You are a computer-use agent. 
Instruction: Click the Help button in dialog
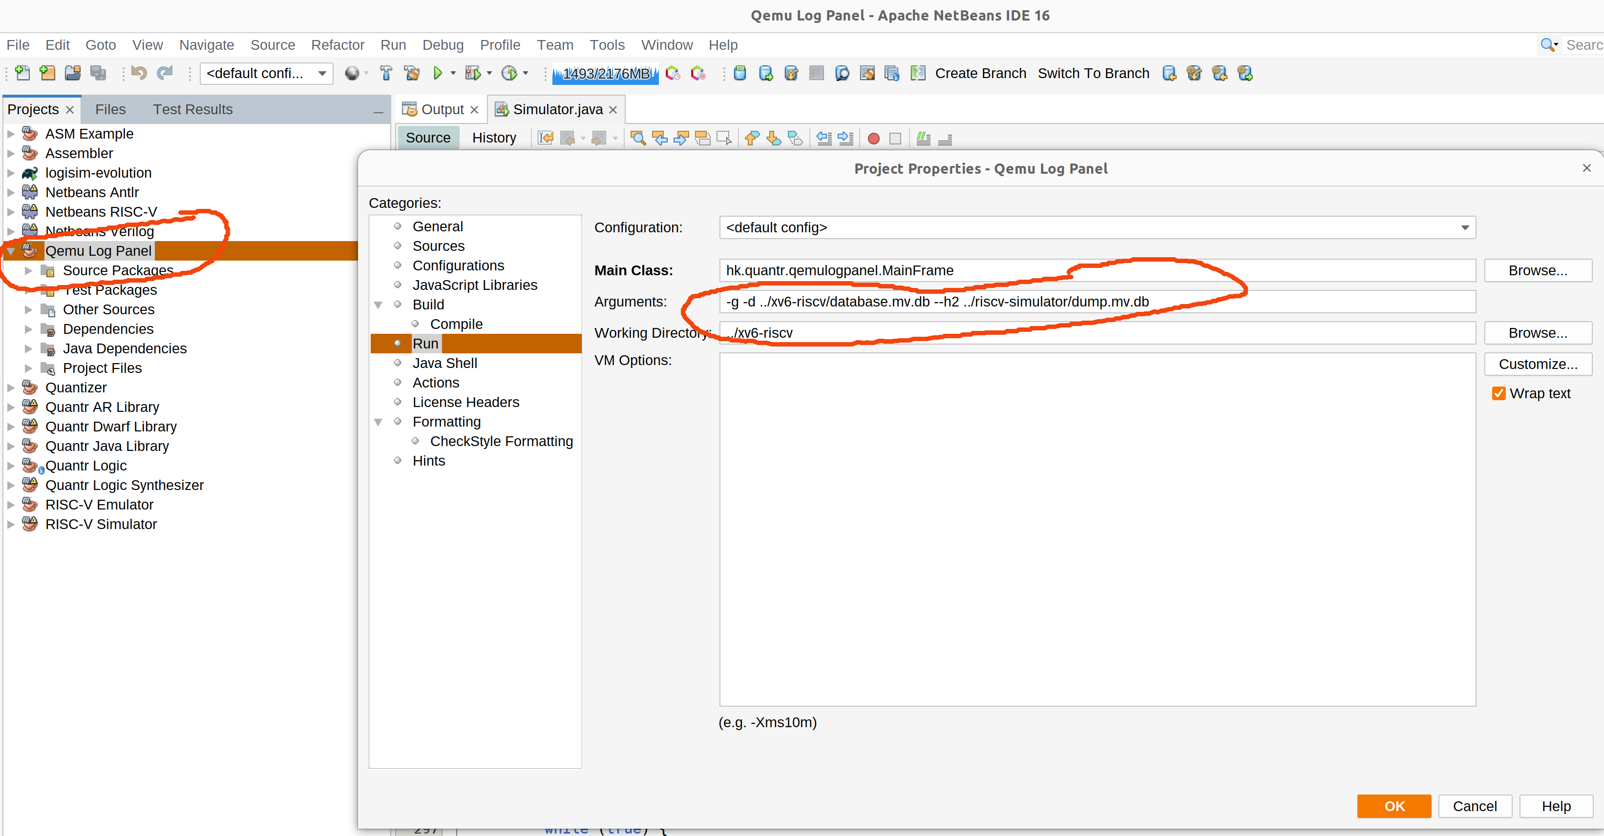1556,806
